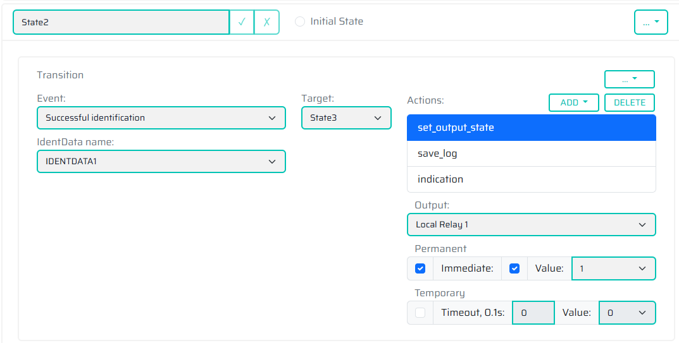Screen dimensions: 679x343
Task: Select the Initial State radio button
Action: coord(300,21)
